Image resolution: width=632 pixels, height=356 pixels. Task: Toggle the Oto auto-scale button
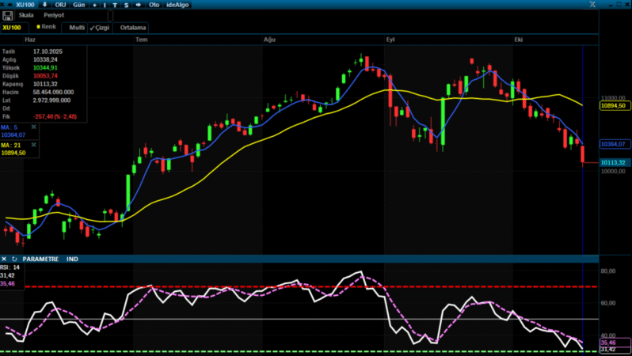[x=154, y=5]
